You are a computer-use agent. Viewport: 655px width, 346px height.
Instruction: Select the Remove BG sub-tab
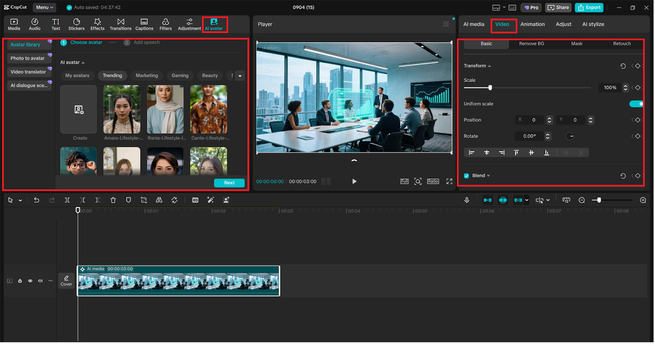[x=532, y=44]
